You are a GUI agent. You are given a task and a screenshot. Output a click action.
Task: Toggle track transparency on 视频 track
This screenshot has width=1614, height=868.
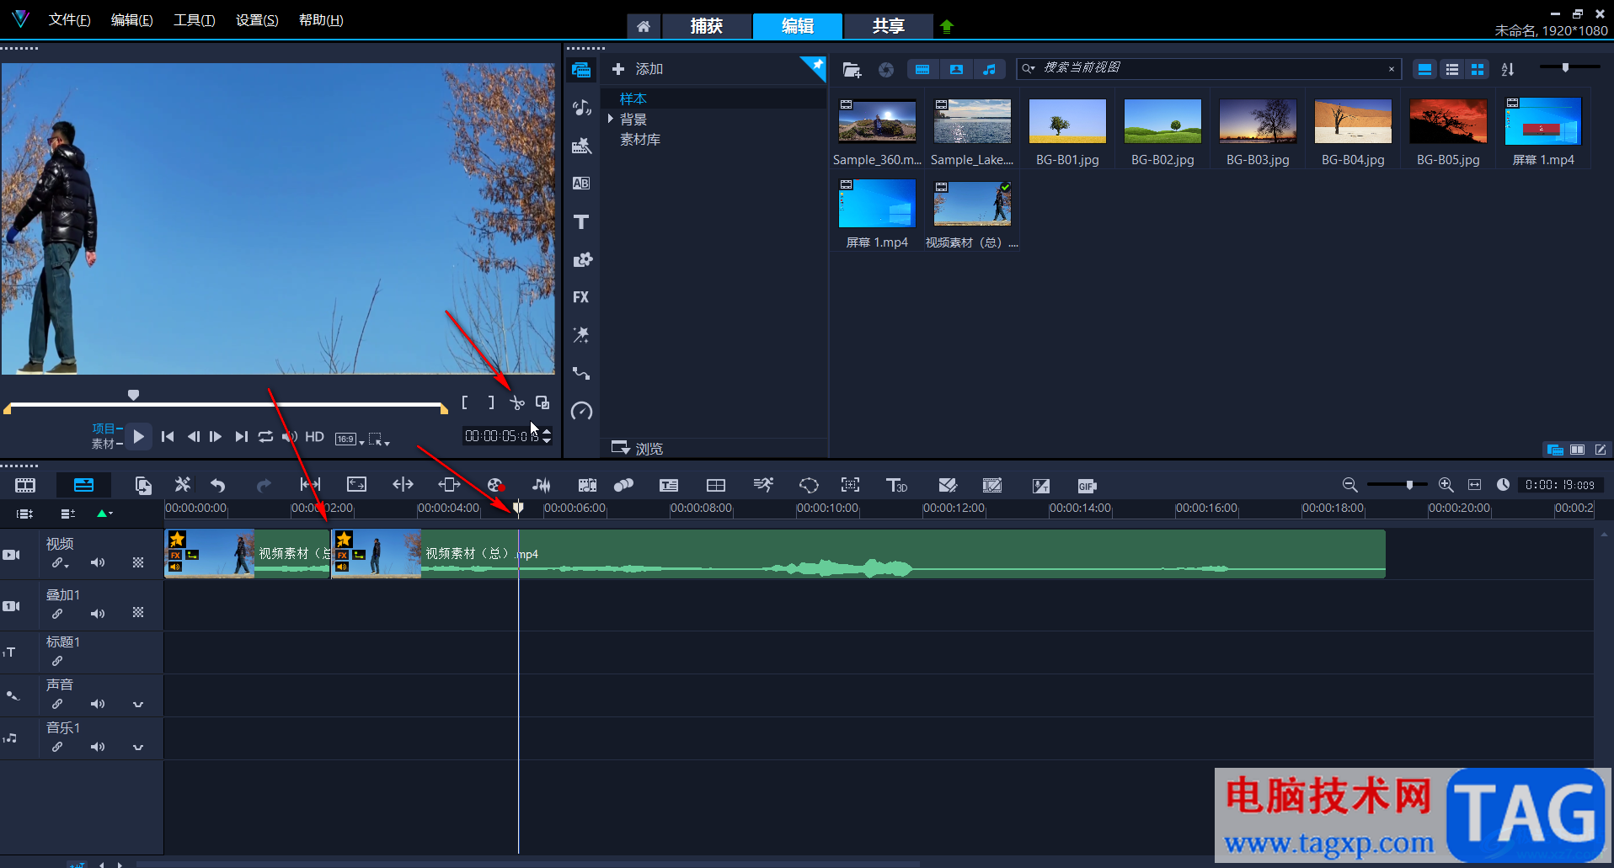point(138,562)
